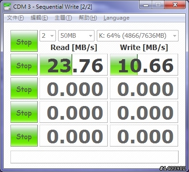This screenshot has width=189, height=172.
Task: Select the 10.66 write speed result
Action: pos(144,65)
